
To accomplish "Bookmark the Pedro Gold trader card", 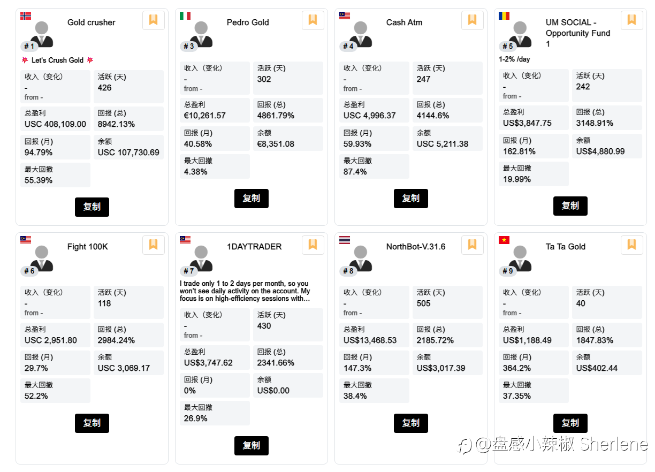I will click(x=313, y=20).
